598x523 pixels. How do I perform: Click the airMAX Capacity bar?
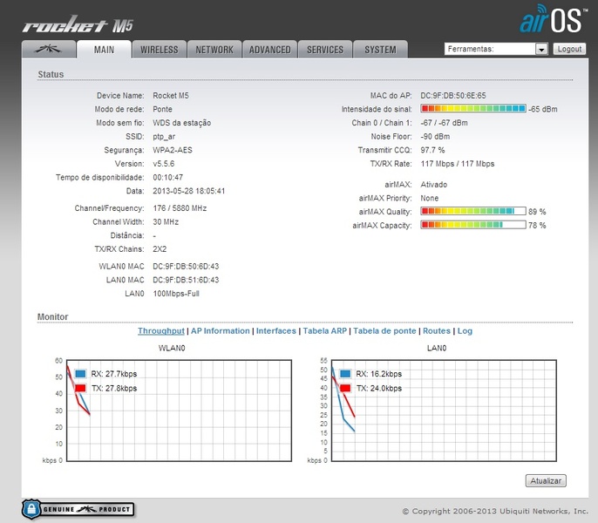click(x=473, y=225)
